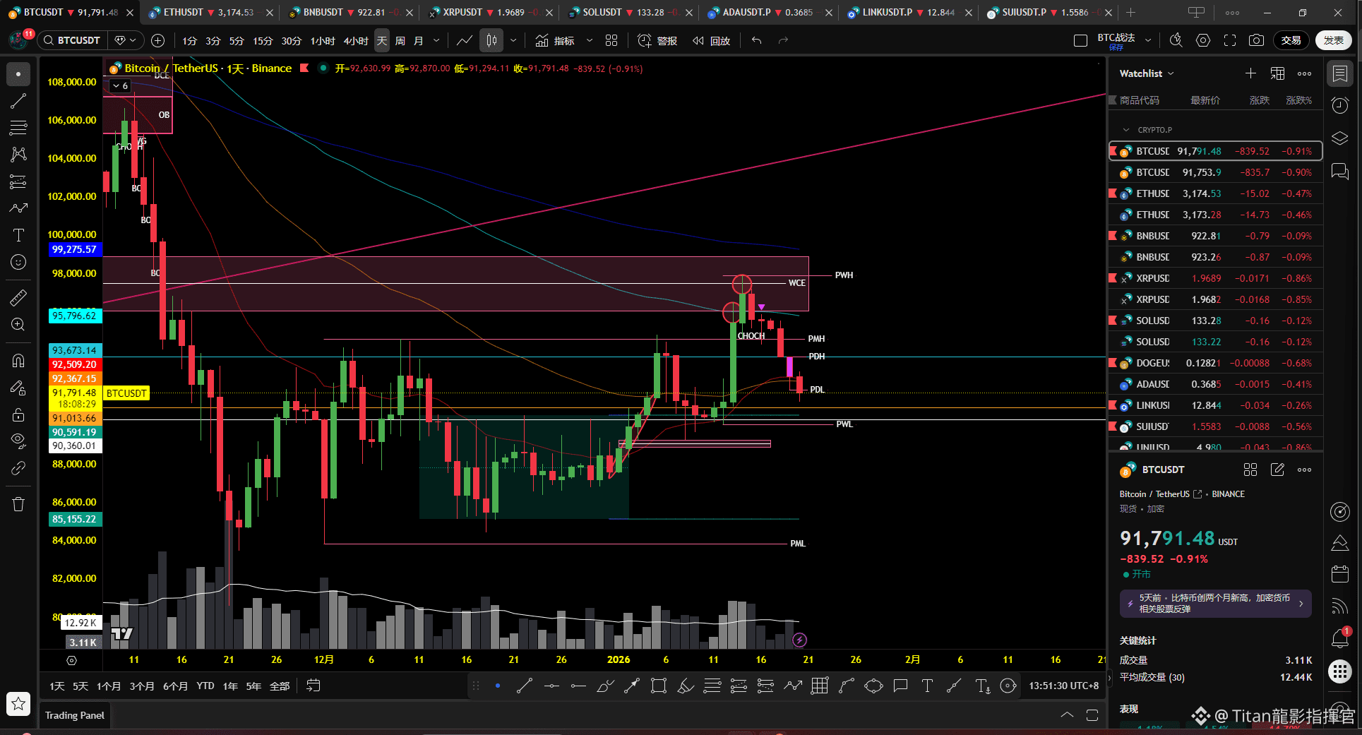Select the 4小时 timeframe button
Viewport: 1362px width, 735px height.
point(356,40)
